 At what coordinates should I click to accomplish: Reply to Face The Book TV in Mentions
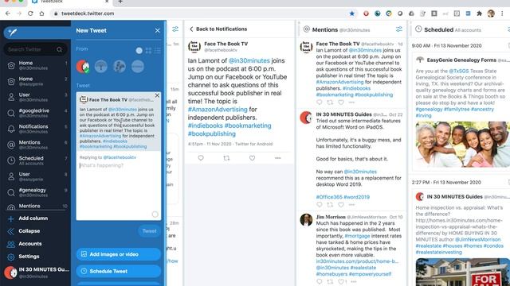pyautogui.click(x=319, y=102)
